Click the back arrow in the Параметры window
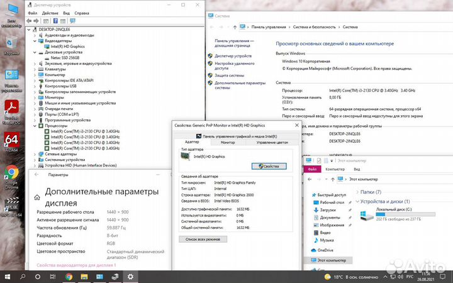Screen dimensions: 453x283 click(36, 174)
